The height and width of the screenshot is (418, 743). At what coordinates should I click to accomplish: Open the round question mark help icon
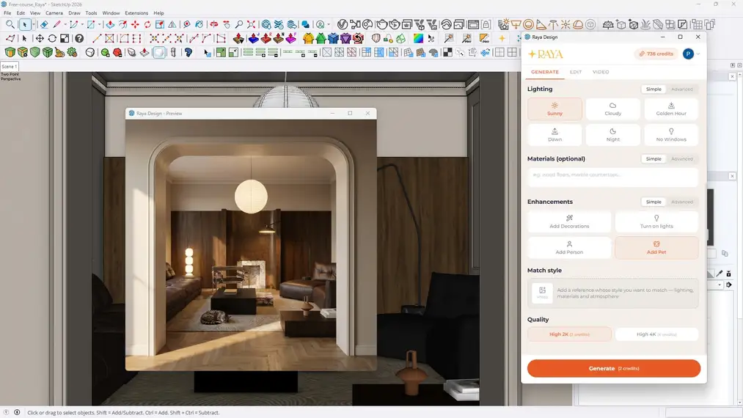coord(79,38)
